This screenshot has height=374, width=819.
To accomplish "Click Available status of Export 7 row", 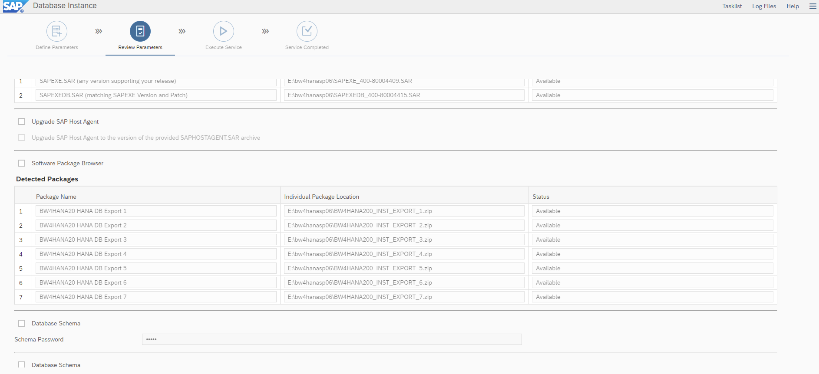I will 653,297.
